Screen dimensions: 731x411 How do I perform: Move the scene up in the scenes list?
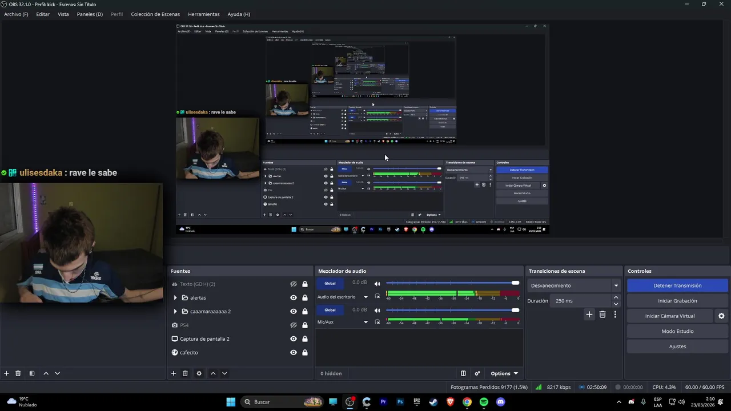tap(46, 373)
